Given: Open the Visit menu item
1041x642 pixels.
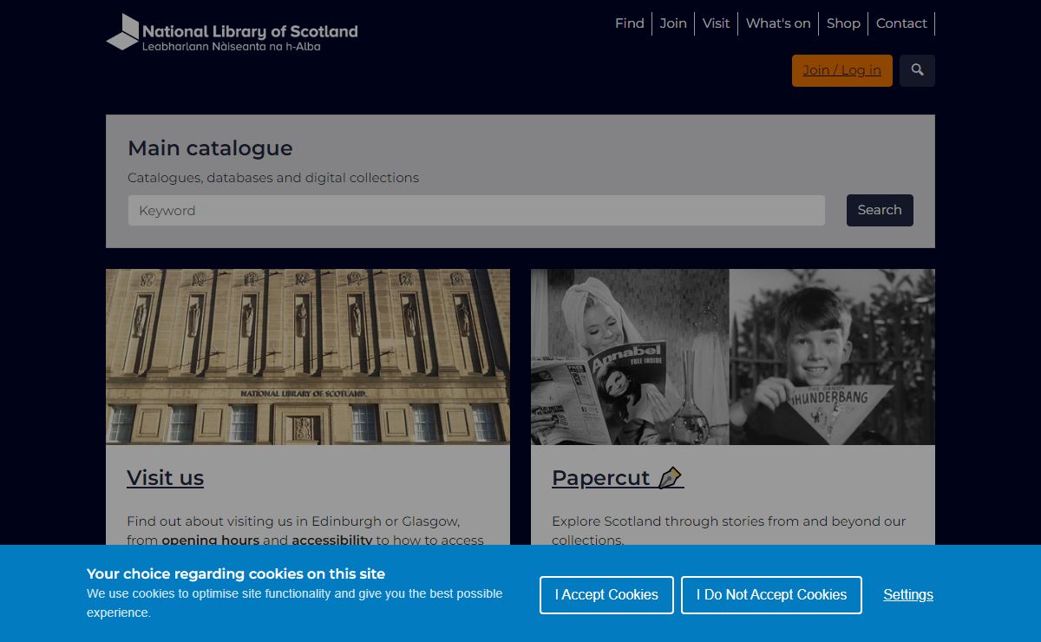Looking at the screenshot, I should [716, 23].
